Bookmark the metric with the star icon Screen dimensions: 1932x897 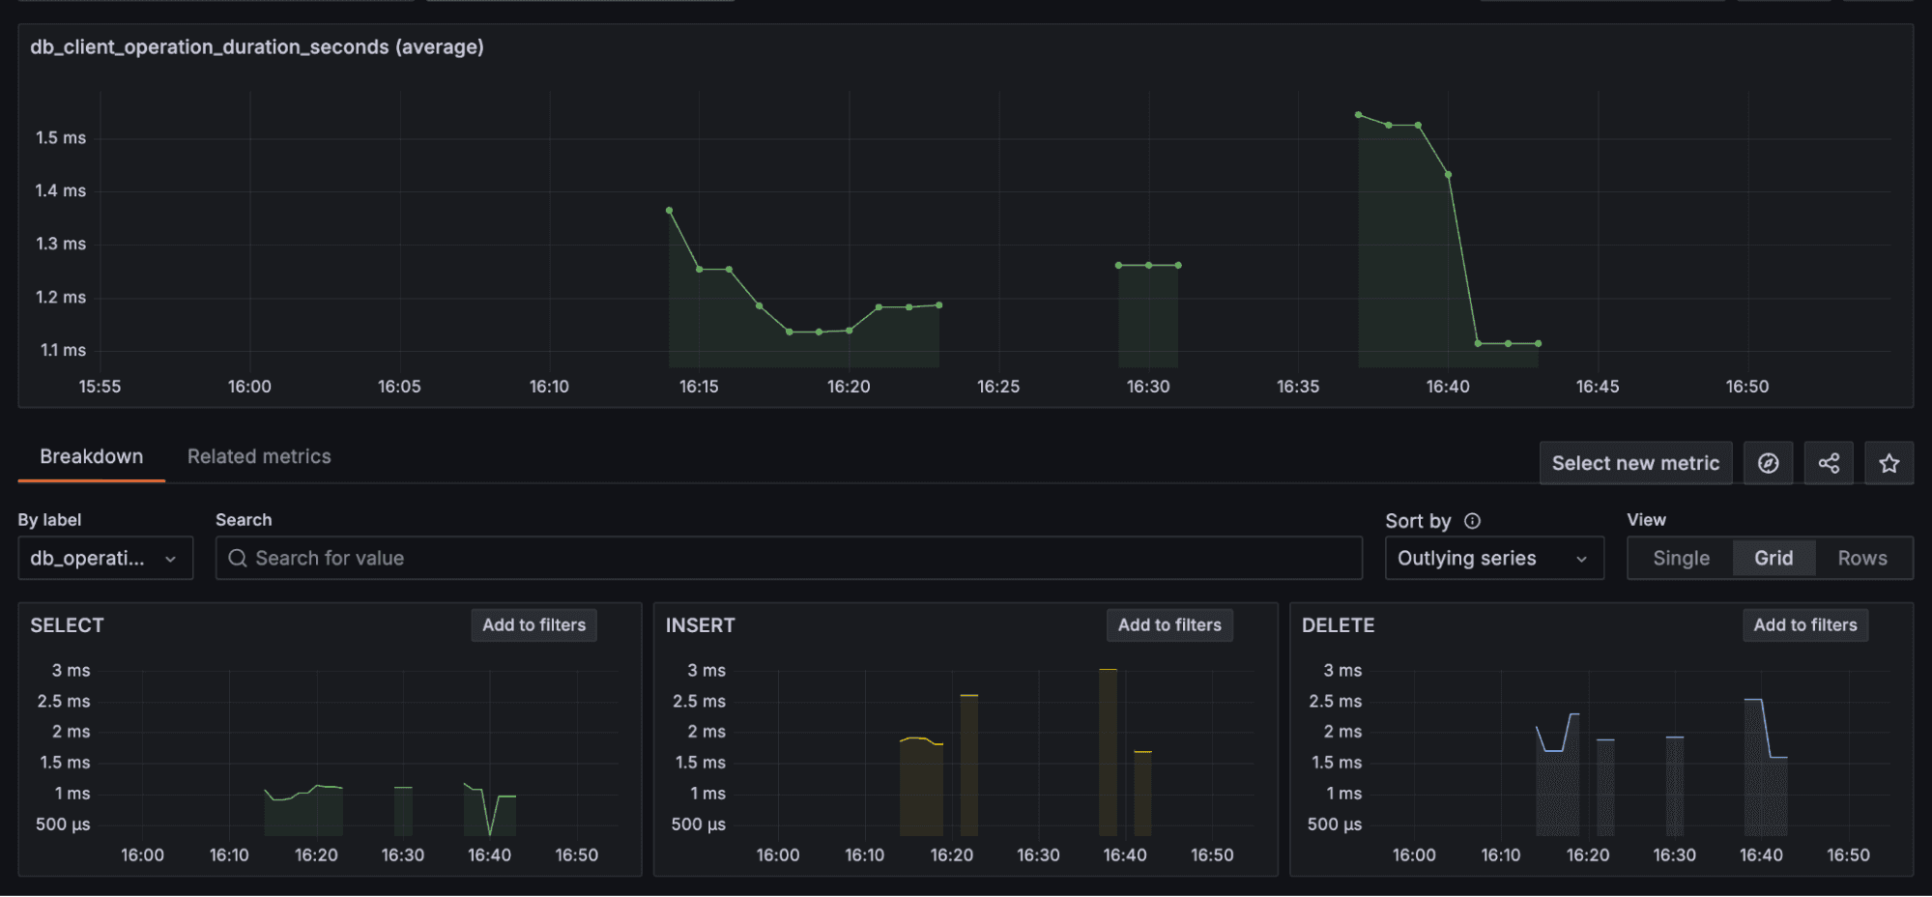pos(1888,462)
